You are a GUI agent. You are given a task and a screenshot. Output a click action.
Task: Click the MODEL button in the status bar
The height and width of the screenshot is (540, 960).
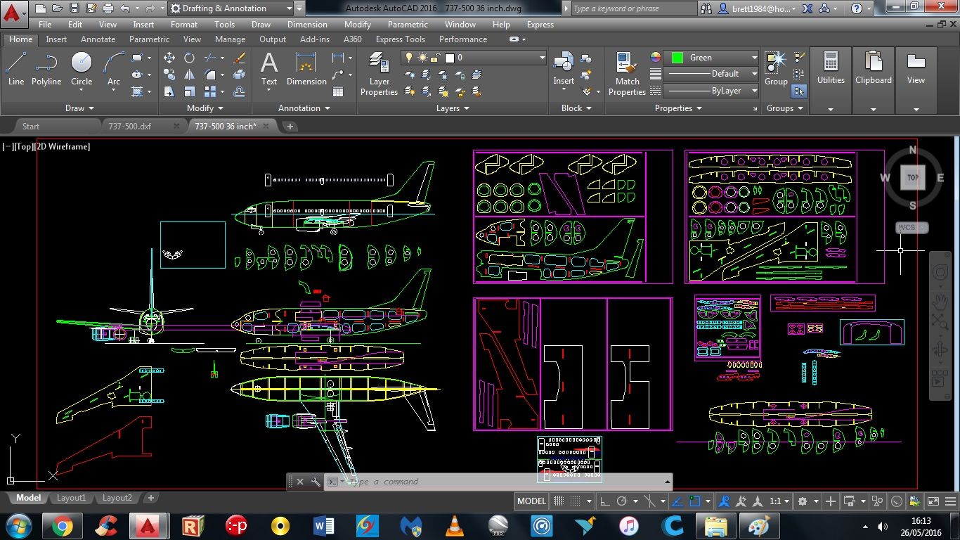(x=531, y=501)
